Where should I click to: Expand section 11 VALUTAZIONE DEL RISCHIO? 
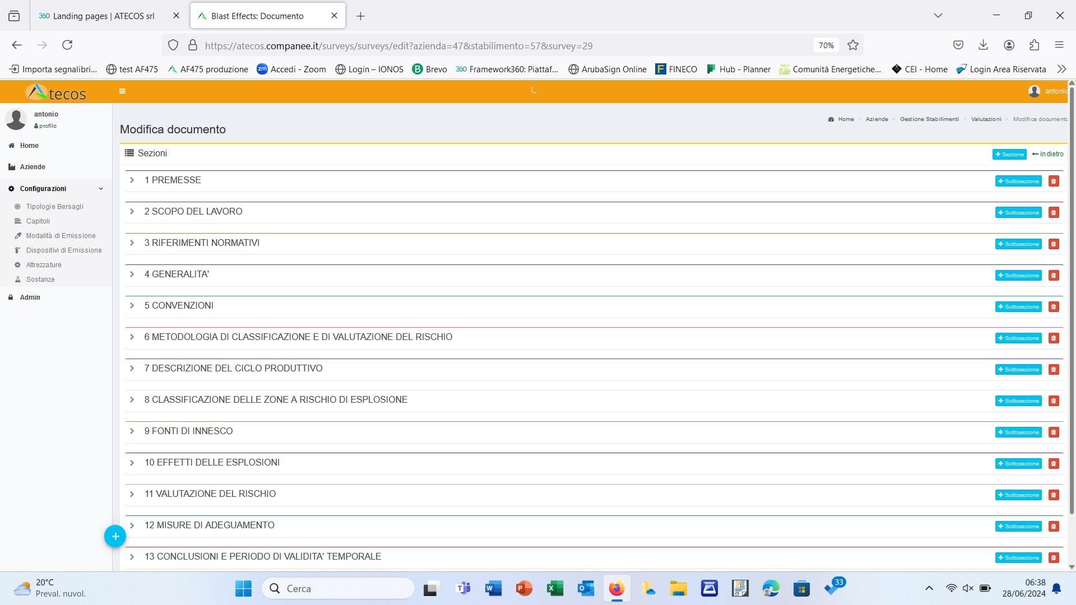(x=132, y=494)
